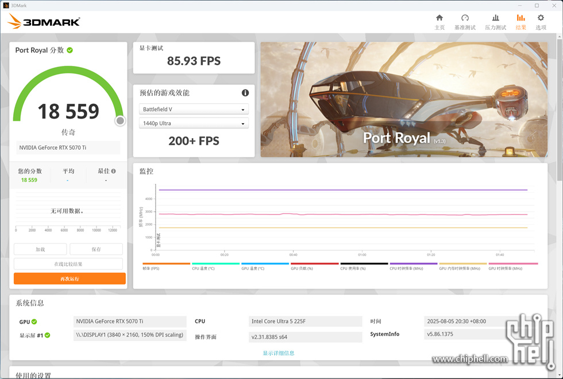The width and height of the screenshot is (563, 379).
Task: Switch to the 压力测试 stress test tab
Action: coord(495,22)
